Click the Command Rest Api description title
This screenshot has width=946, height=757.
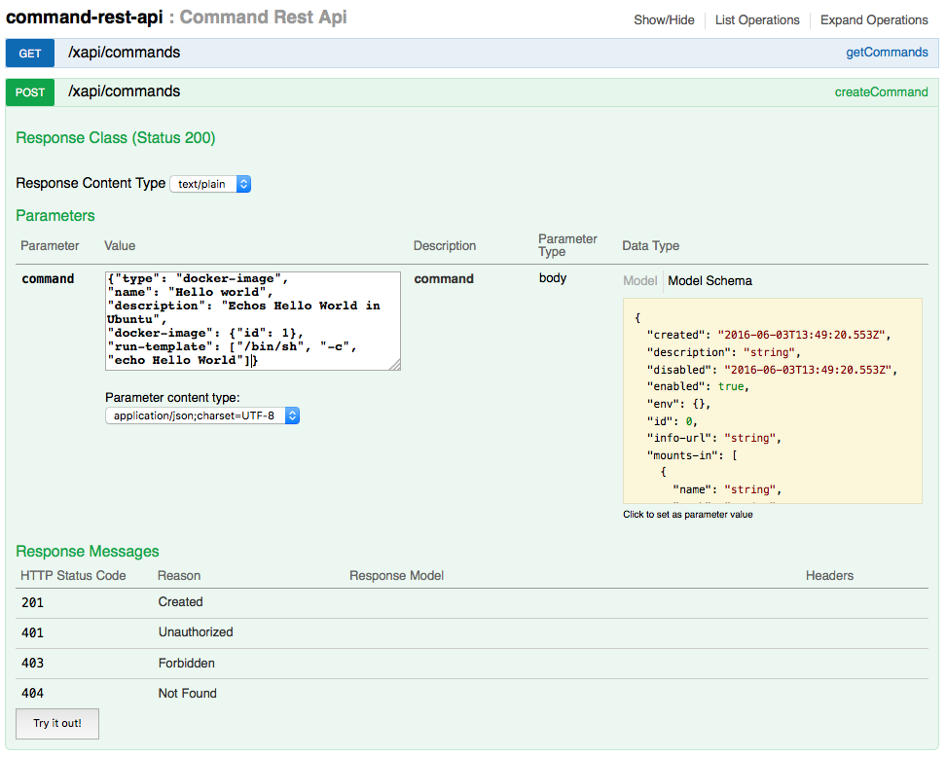263,18
